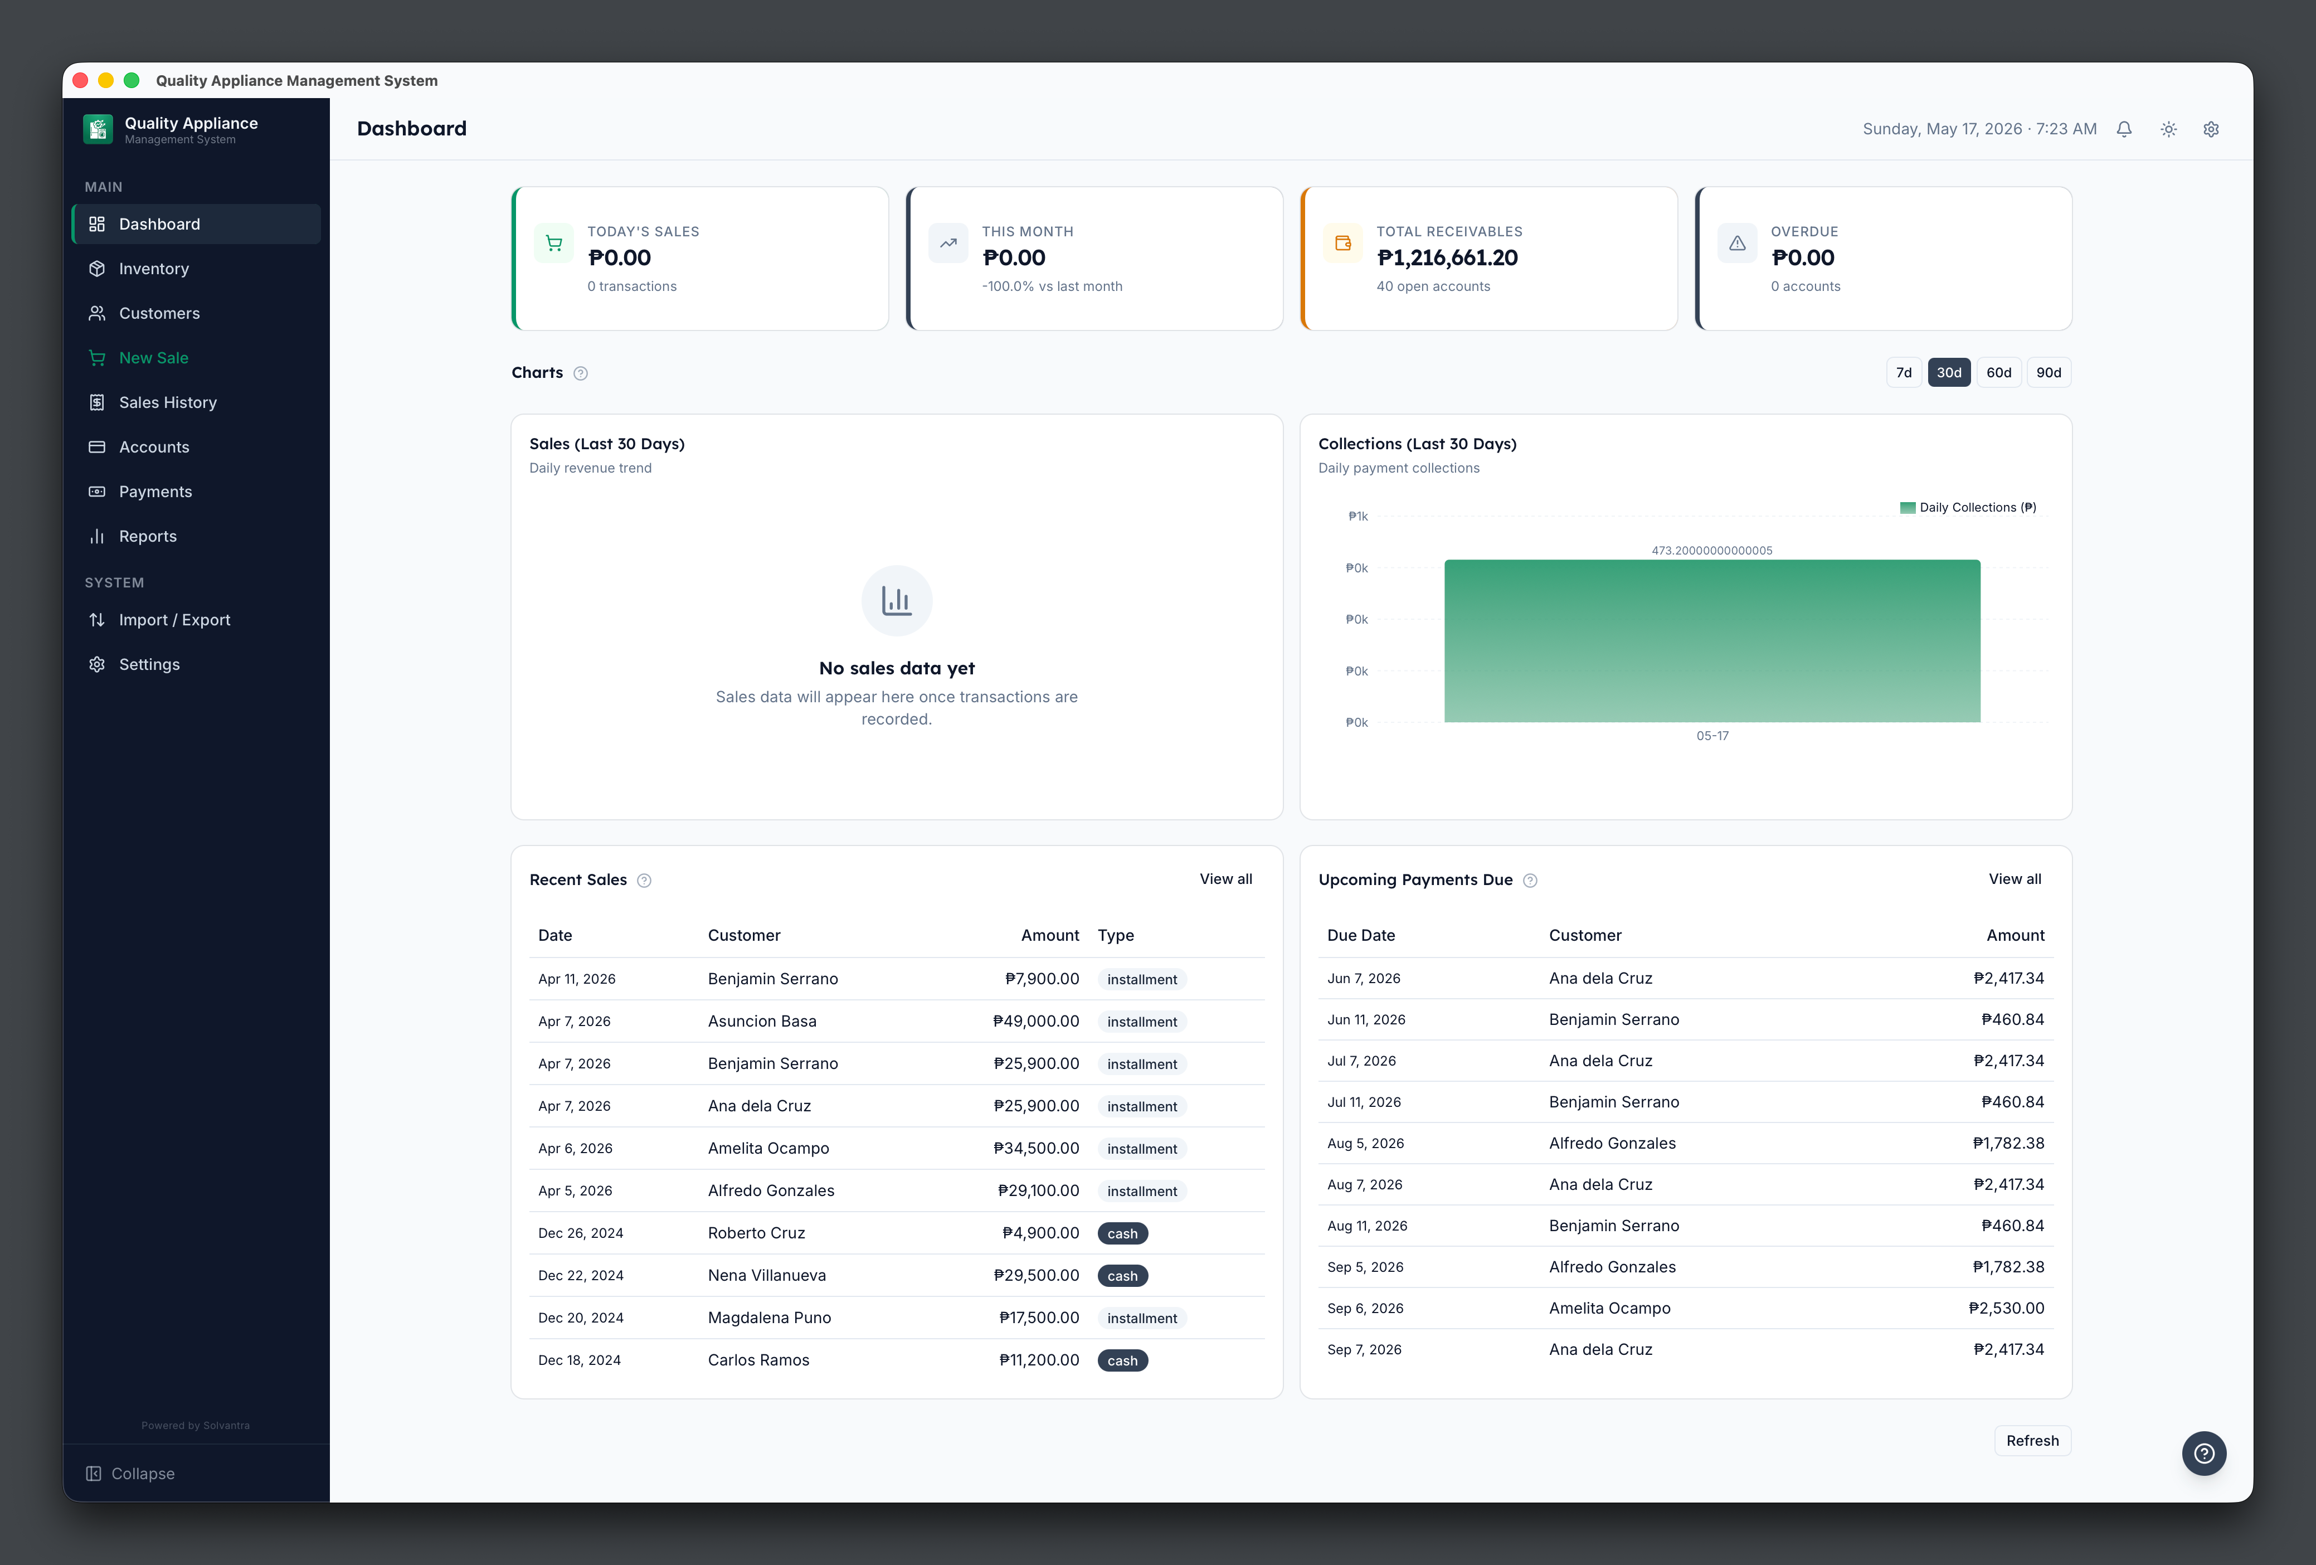Screen dimensions: 2316x1565
Task: Click the Reports bar chart icon
Action: coord(96,536)
